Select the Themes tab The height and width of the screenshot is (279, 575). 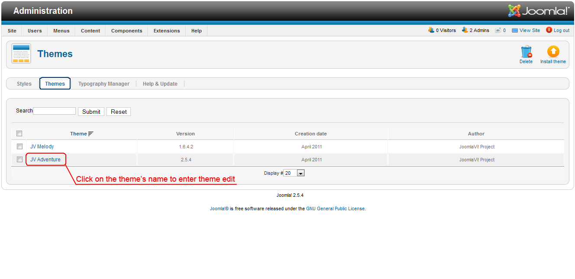(x=55, y=84)
